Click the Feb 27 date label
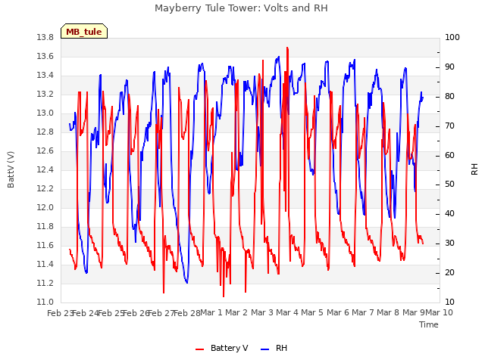 (161, 313)
